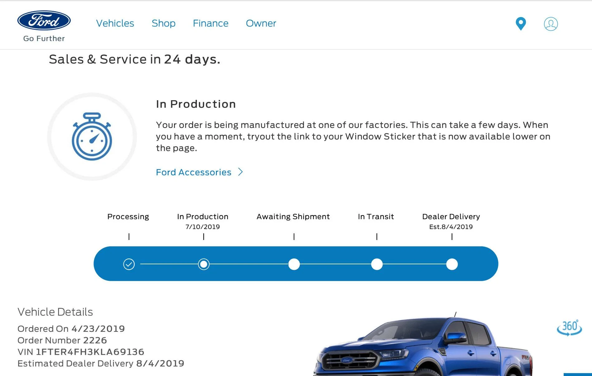Screen dimensions: 592x376
Task: Open the user account profile icon
Action: 551,24
